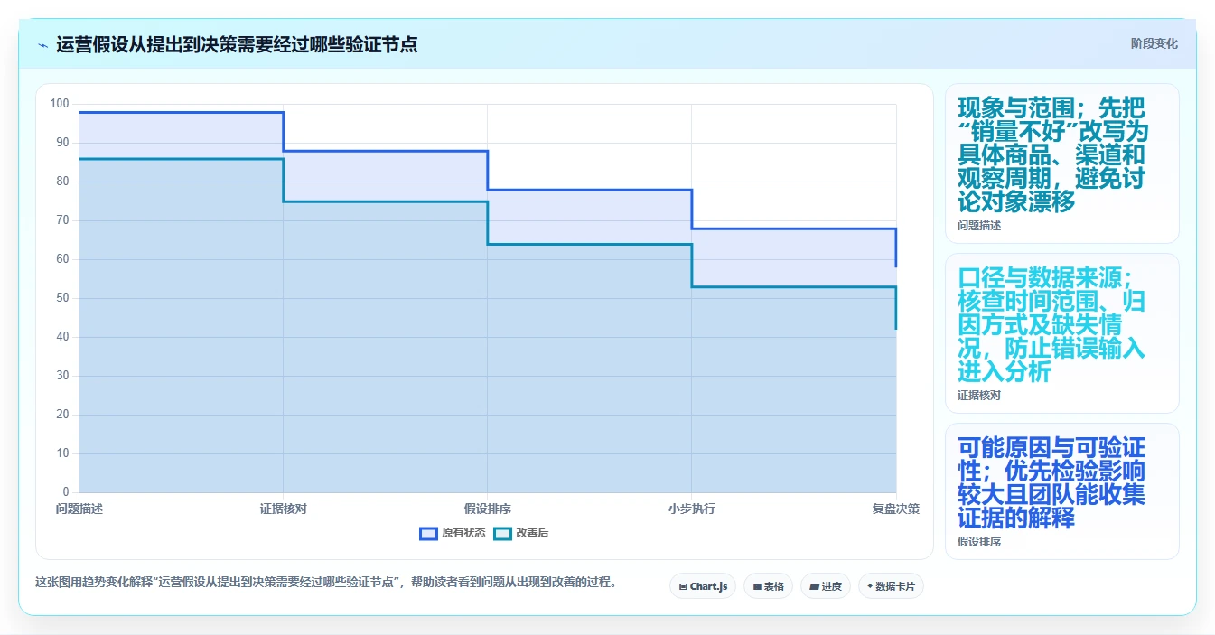Open the 表格 chip
Image resolution: width=1215 pixels, height=635 pixels.
[768, 586]
